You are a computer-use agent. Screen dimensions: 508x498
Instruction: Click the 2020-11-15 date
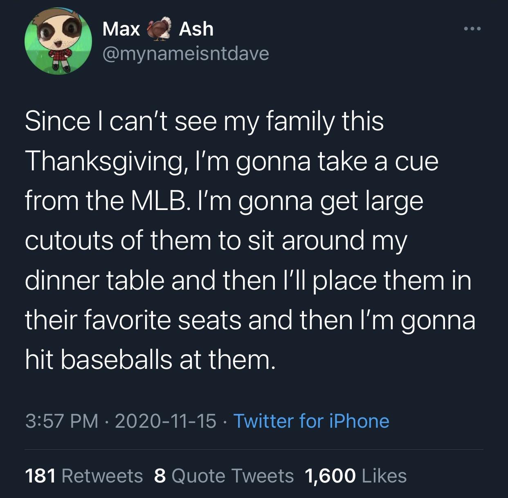pos(165,421)
